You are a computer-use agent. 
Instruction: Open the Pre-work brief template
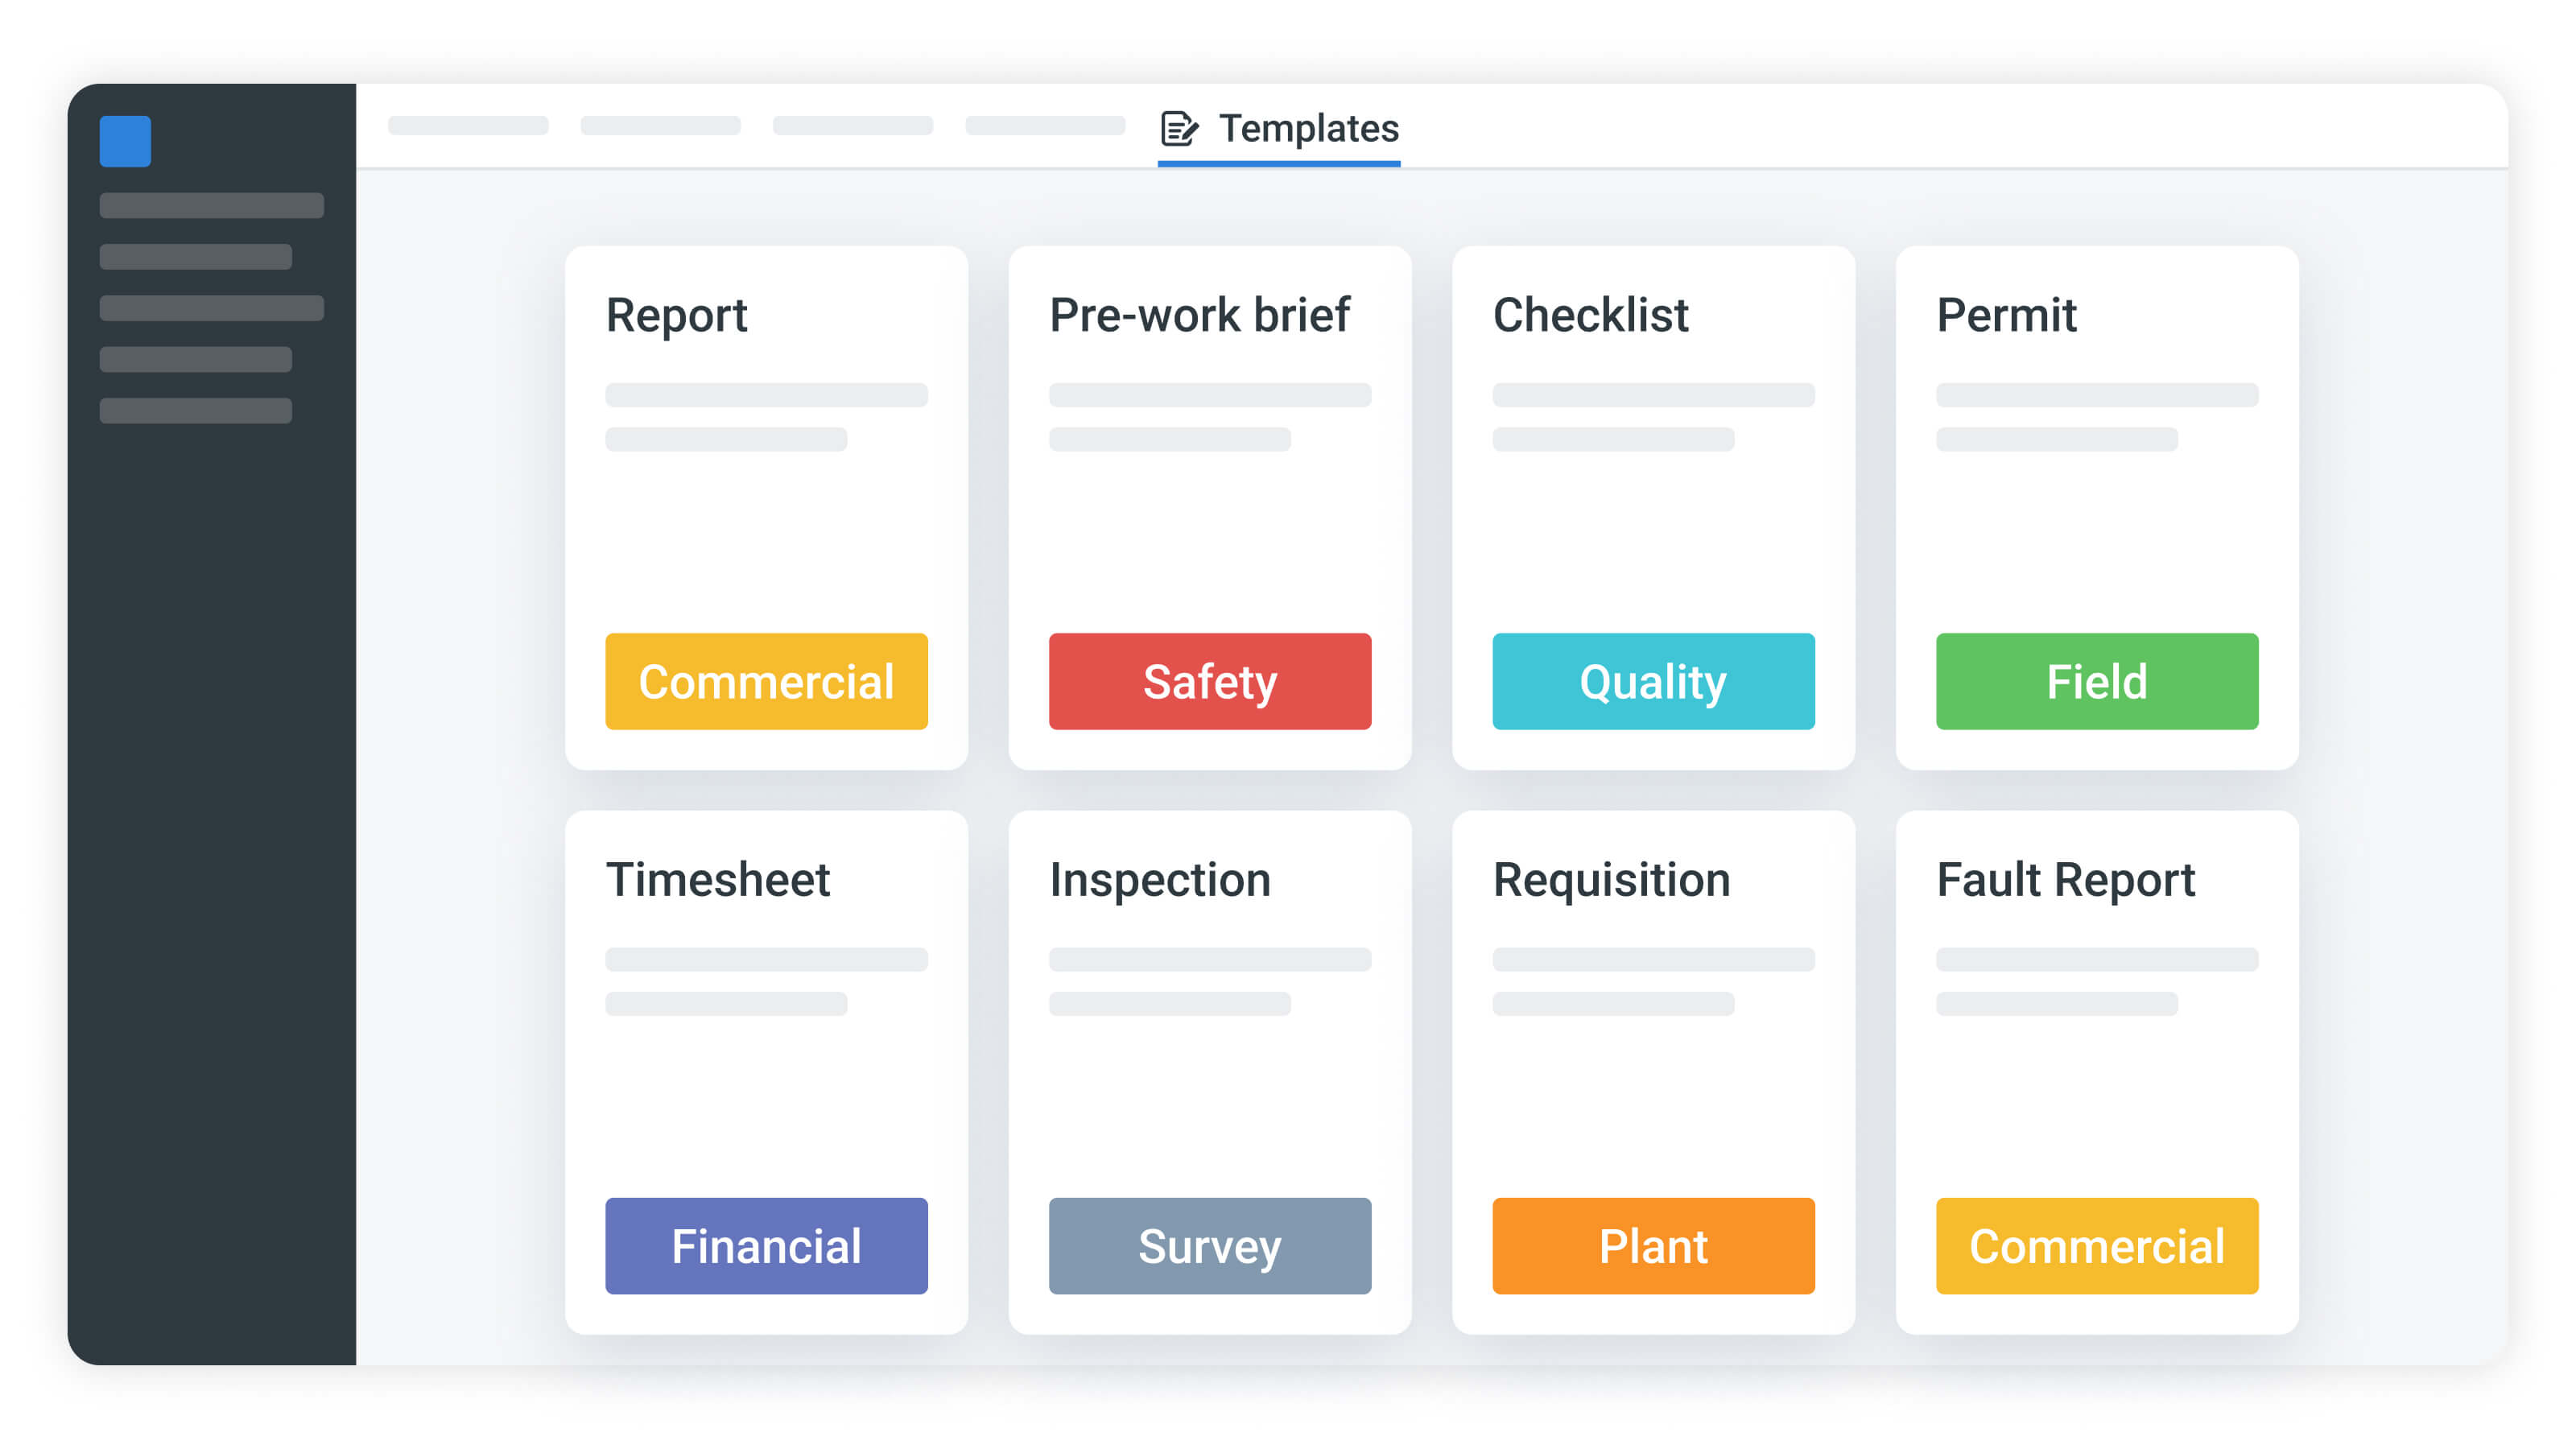pyautogui.click(x=1209, y=500)
